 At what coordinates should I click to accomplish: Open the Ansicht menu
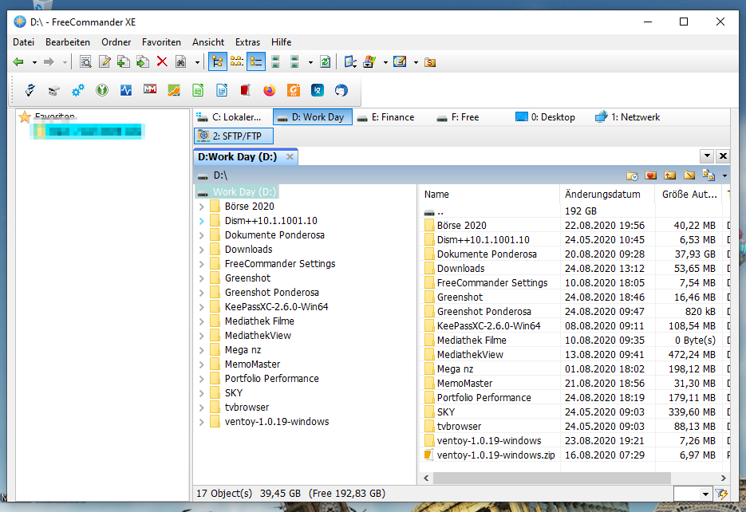(208, 41)
